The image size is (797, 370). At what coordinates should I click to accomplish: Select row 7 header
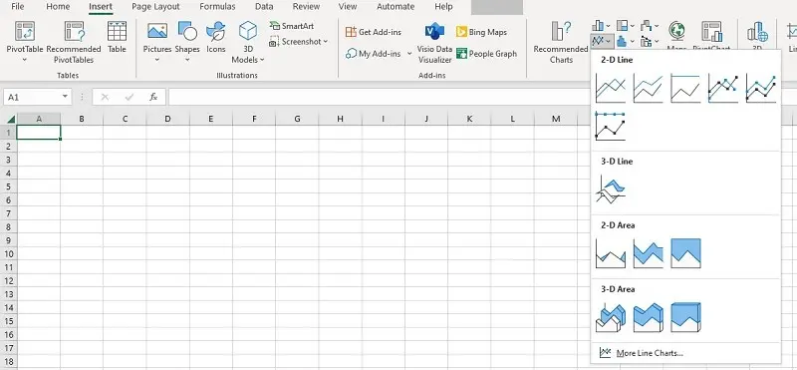(8, 213)
